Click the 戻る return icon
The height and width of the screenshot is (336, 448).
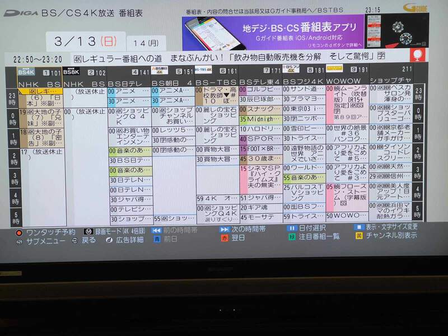(74, 241)
